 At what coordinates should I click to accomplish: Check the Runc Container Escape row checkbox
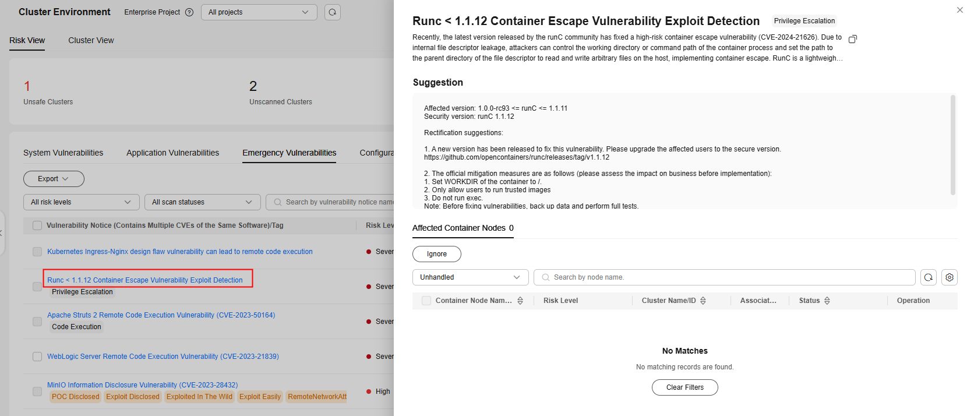pos(37,287)
